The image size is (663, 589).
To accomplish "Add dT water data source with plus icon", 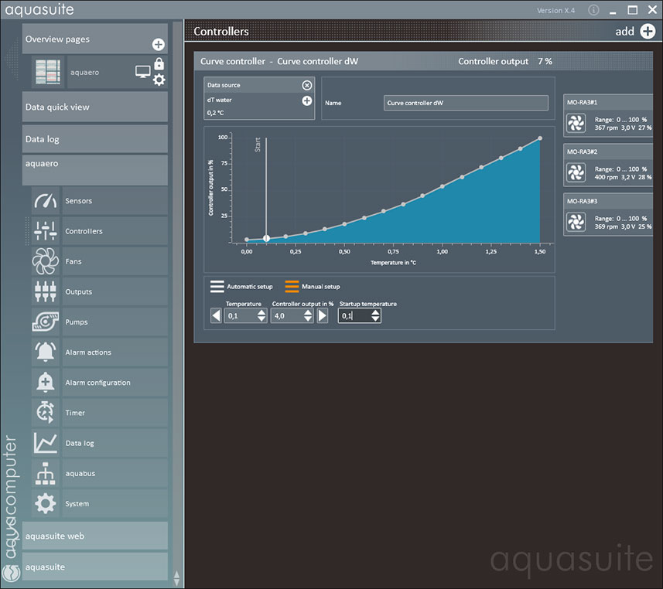I will (307, 100).
